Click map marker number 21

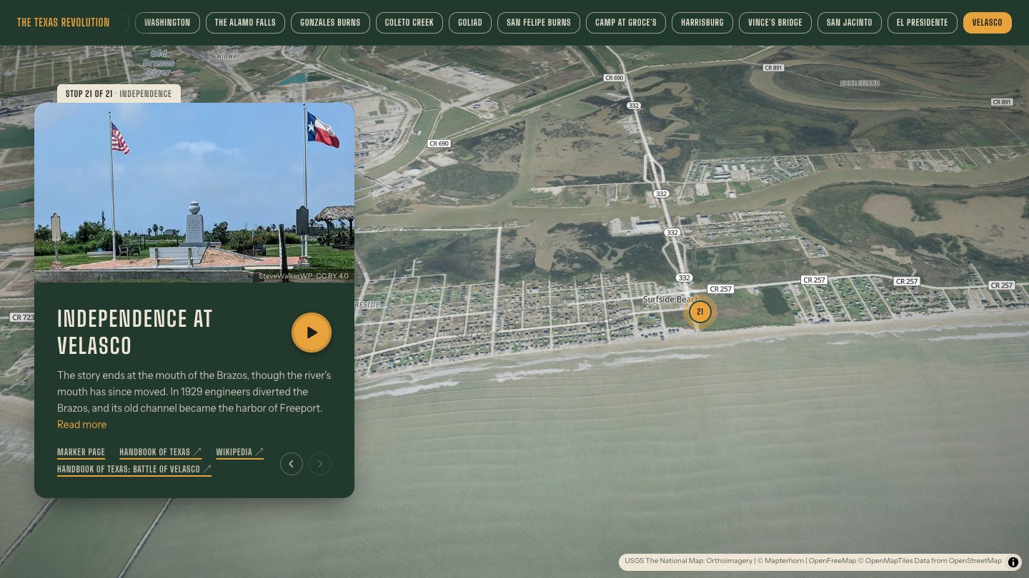tap(700, 312)
